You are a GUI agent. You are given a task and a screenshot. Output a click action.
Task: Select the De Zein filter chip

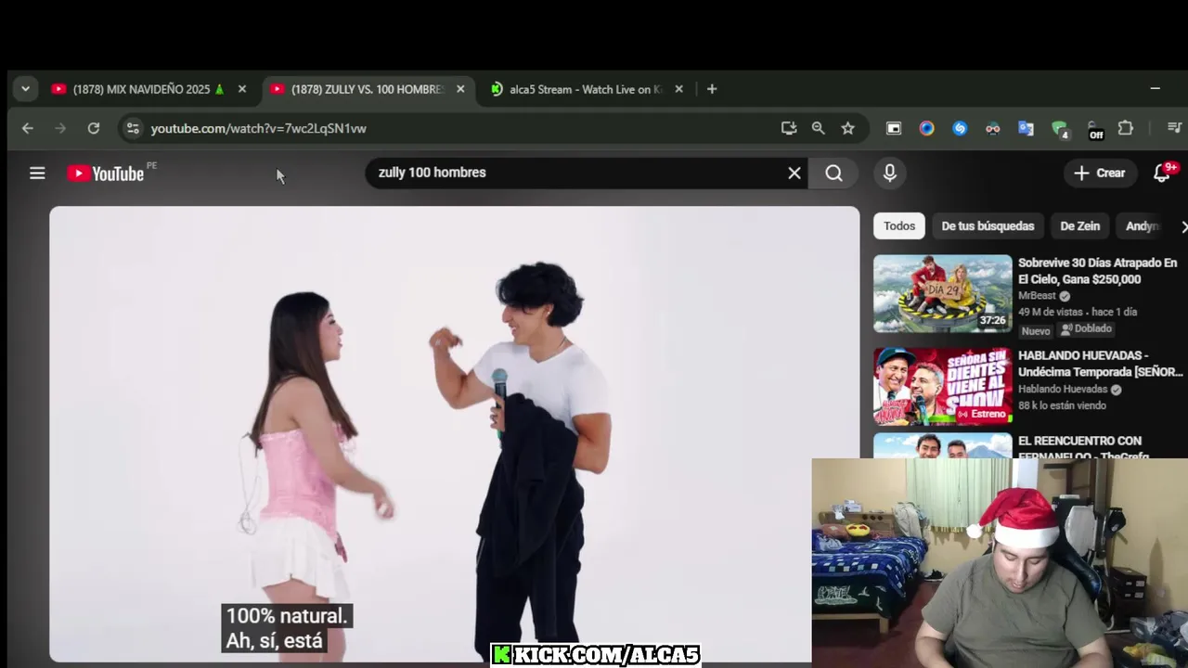click(1079, 226)
